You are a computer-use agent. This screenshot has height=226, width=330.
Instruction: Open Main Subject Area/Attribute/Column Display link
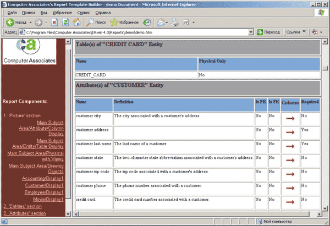41,128
